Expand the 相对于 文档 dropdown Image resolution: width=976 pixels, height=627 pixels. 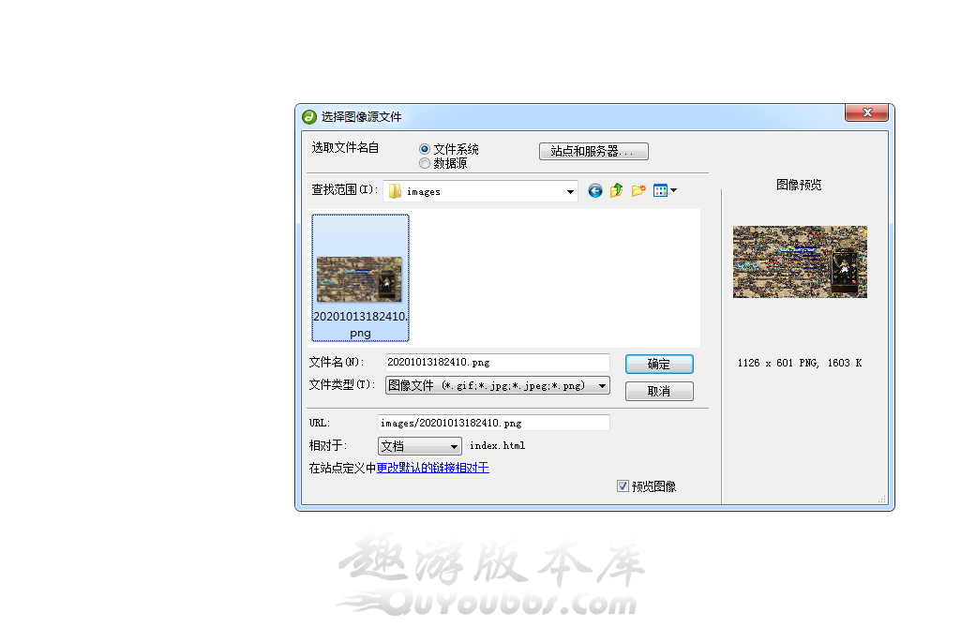click(x=454, y=447)
